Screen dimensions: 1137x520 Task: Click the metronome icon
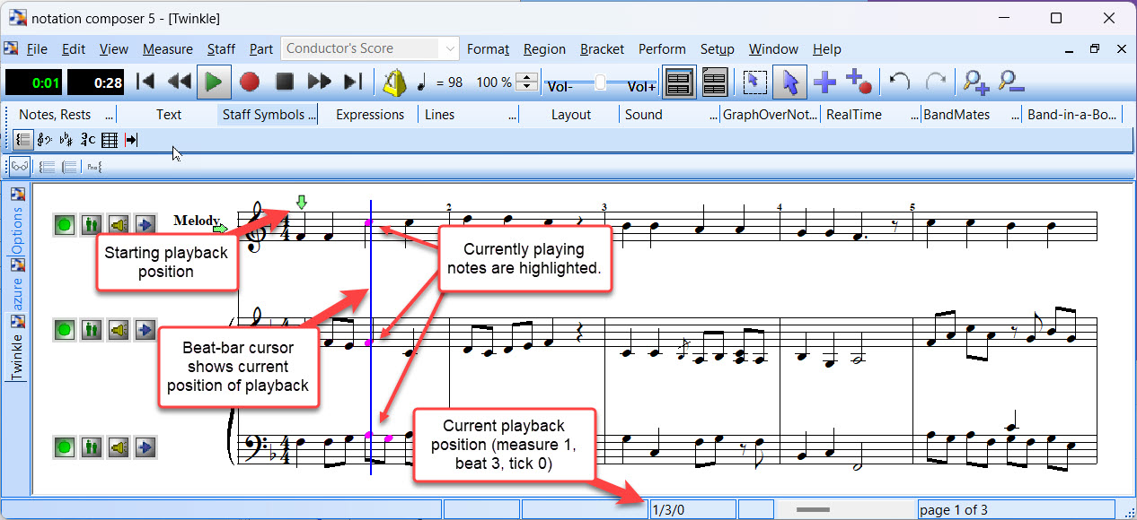(394, 82)
